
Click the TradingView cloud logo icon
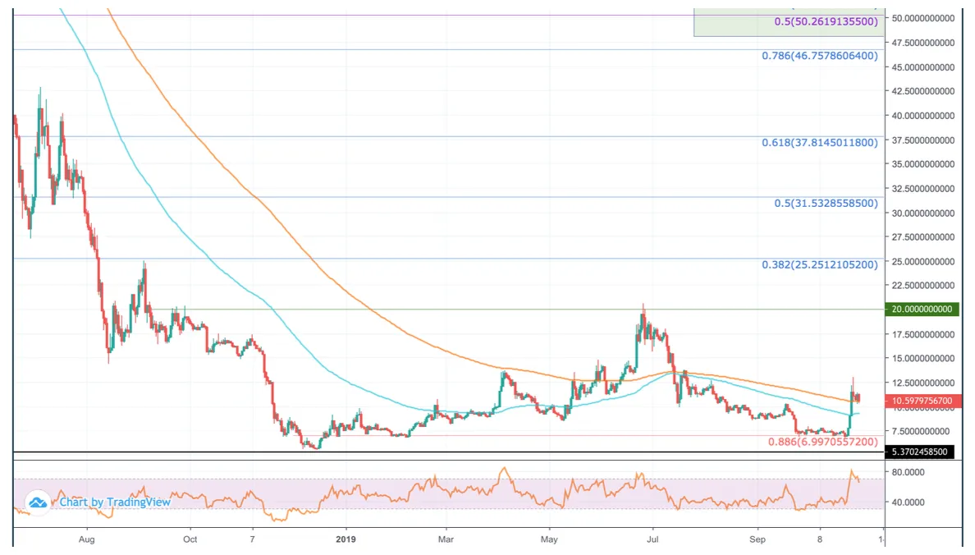pyautogui.click(x=37, y=502)
